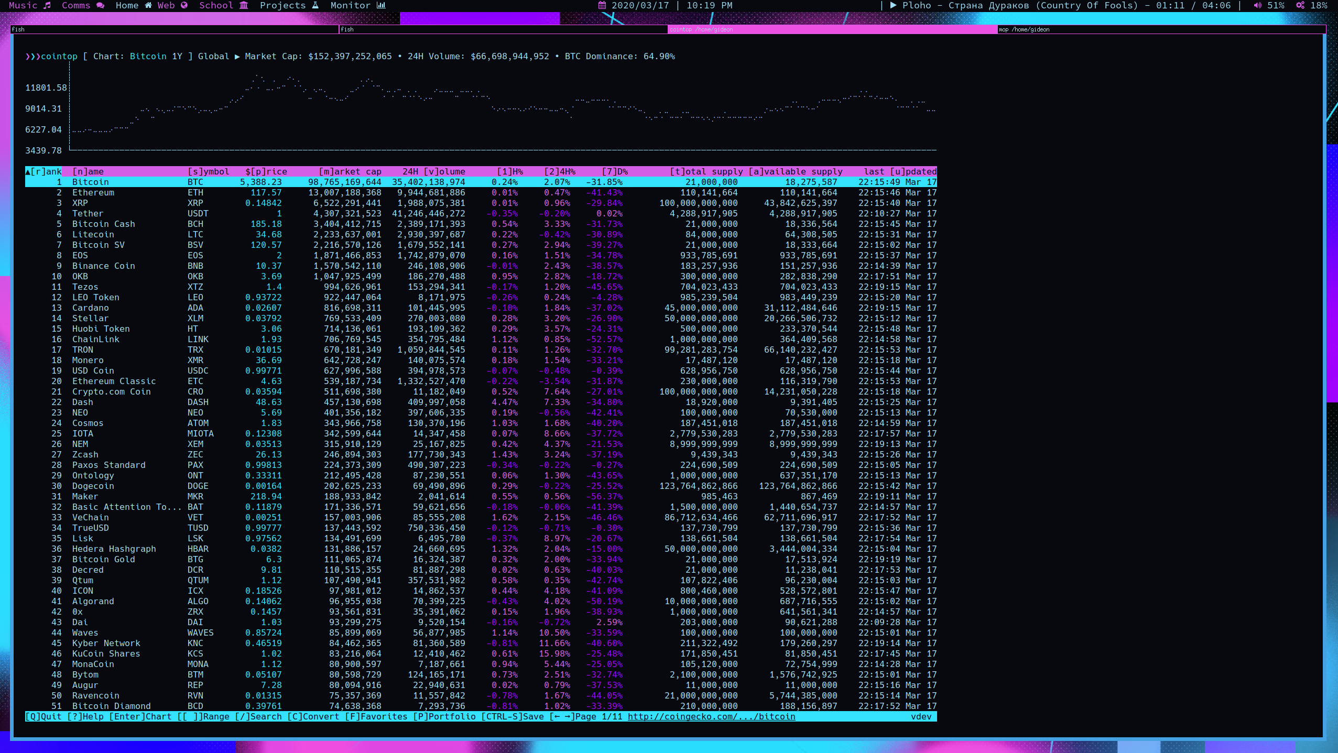Select the Bitcoin Cash row

(x=481, y=224)
